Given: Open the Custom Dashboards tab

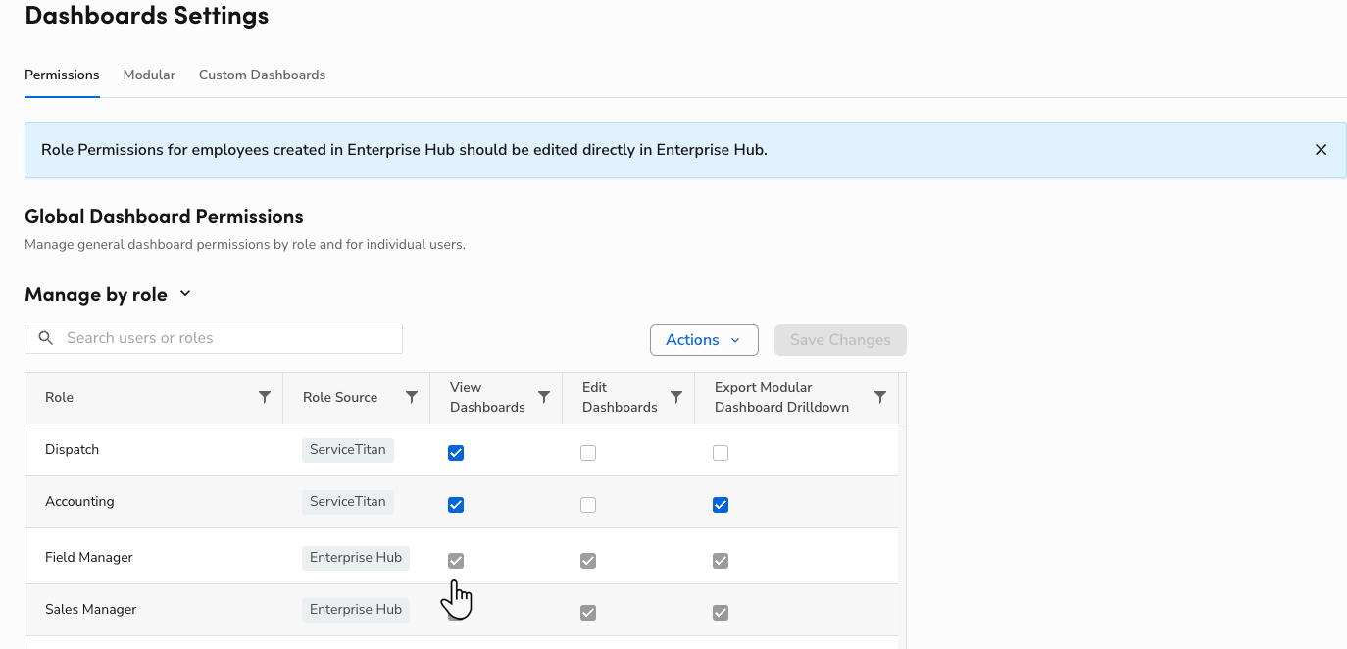Looking at the screenshot, I should coord(262,75).
